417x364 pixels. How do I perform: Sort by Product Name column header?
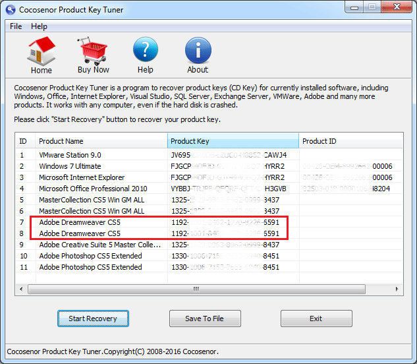click(x=101, y=141)
